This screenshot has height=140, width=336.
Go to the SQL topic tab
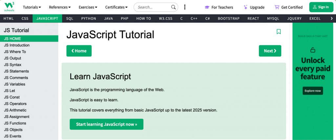[70, 18]
